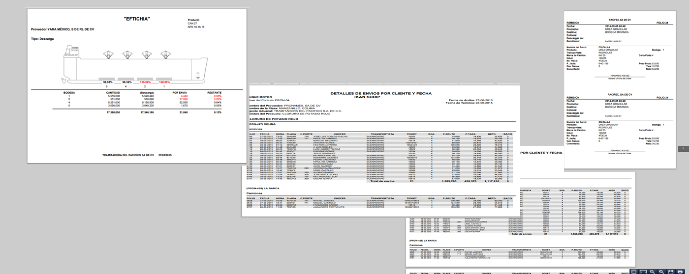Click the 17,368,000 total quantity
The height and width of the screenshot is (274, 689).
pos(113,112)
